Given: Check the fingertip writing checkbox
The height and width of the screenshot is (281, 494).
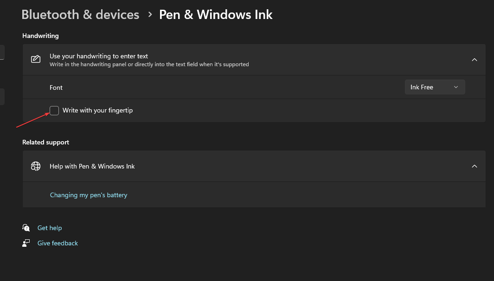Looking at the screenshot, I should 54,110.
